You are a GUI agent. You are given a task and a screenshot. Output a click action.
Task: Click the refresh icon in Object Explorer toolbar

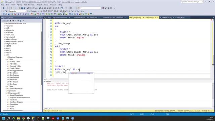pyautogui.click(x=20, y=21)
